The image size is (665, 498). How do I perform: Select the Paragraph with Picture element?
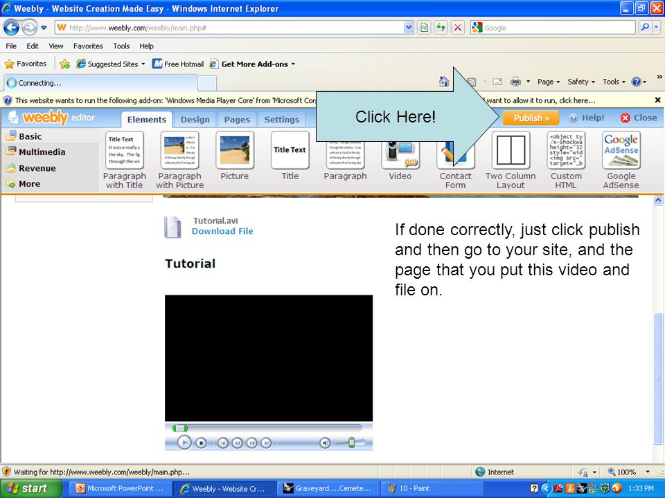pos(180,160)
